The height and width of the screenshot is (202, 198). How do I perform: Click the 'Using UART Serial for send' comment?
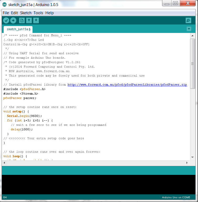coord(41,53)
